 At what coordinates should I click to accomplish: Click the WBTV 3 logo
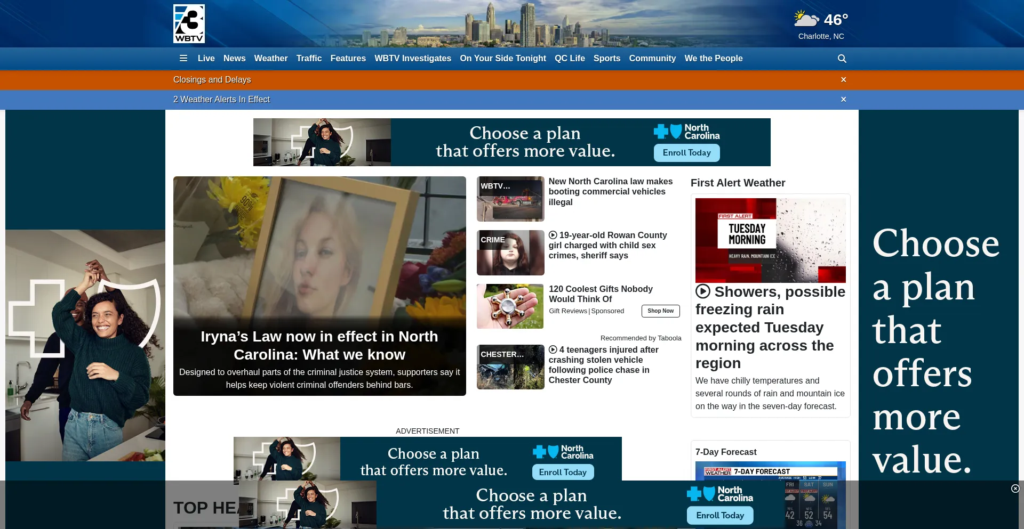click(x=189, y=24)
